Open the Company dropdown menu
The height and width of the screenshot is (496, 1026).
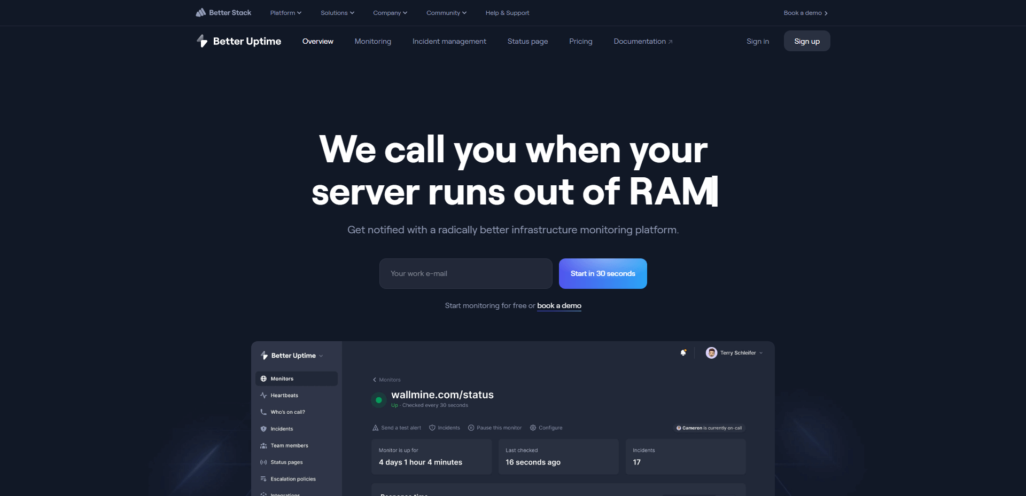[x=390, y=13]
